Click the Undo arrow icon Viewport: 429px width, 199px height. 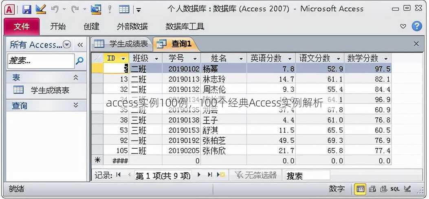(55, 9)
